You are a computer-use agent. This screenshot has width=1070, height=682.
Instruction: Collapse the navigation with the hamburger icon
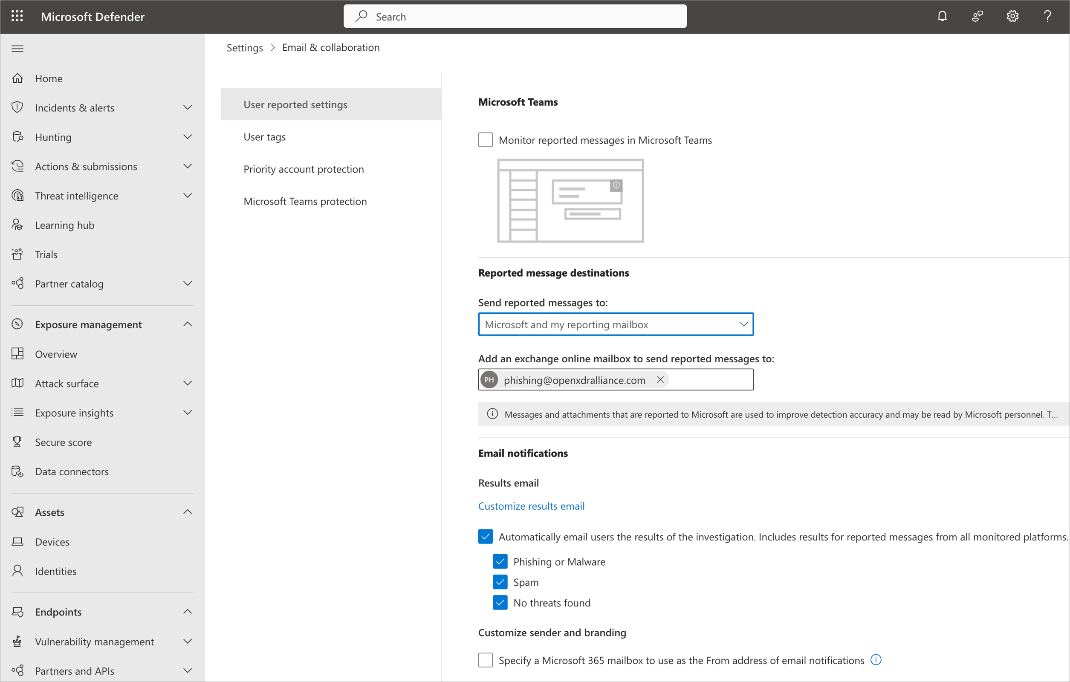[17, 48]
